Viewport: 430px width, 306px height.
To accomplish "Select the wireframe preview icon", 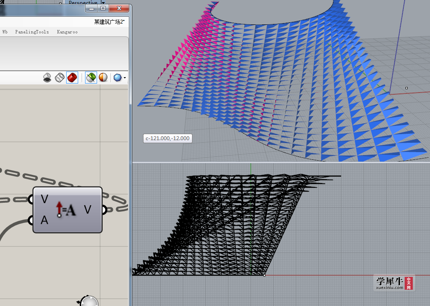I will pos(60,78).
